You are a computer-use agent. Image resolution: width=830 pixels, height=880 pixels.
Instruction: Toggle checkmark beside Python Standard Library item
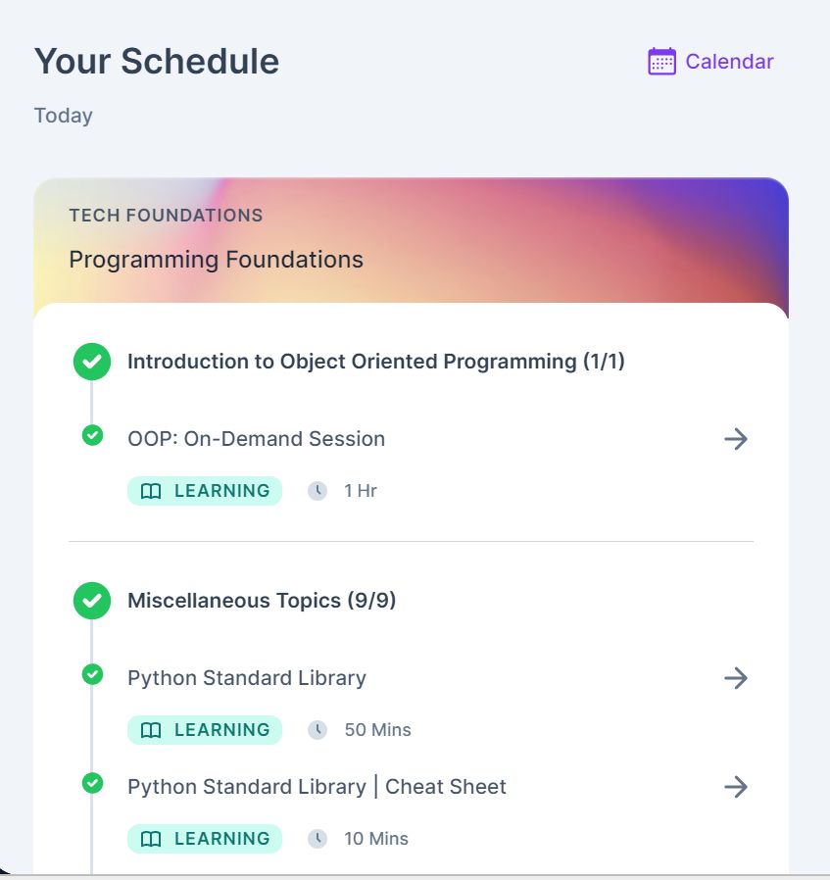pos(92,674)
